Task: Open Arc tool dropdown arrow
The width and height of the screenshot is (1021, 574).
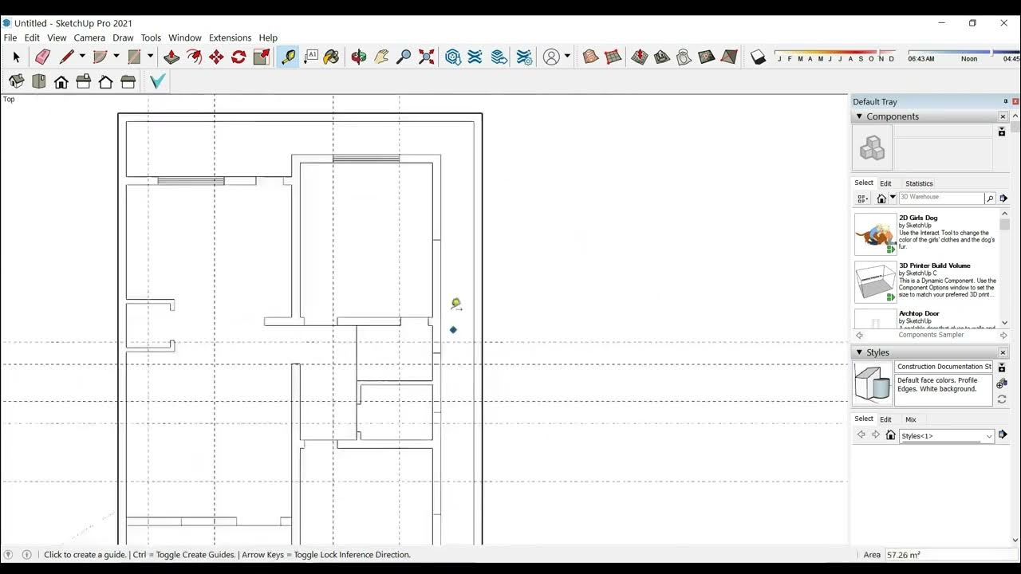Action: tap(116, 57)
